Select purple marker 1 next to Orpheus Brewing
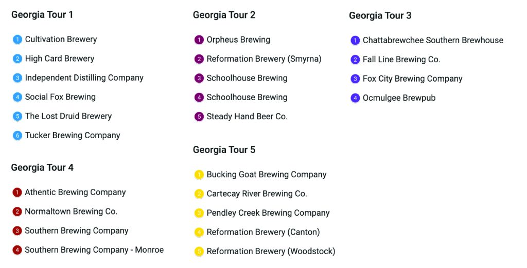Image resolution: width=527 pixels, height=268 pixels. point(199,40)
